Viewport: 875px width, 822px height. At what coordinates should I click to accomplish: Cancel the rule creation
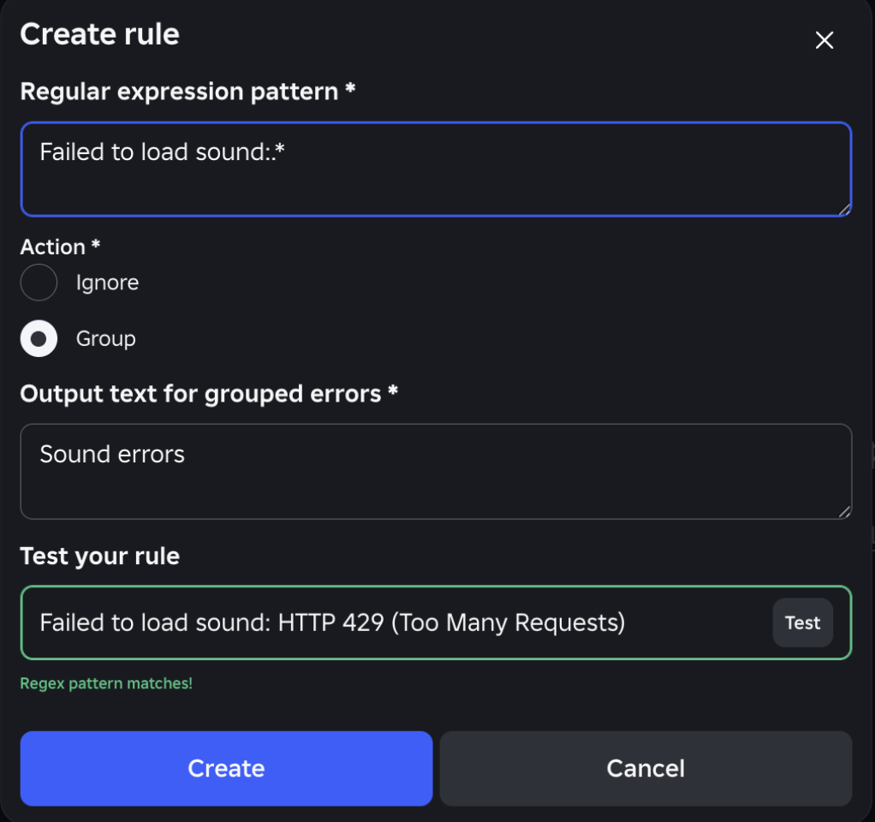click(646, 768)
